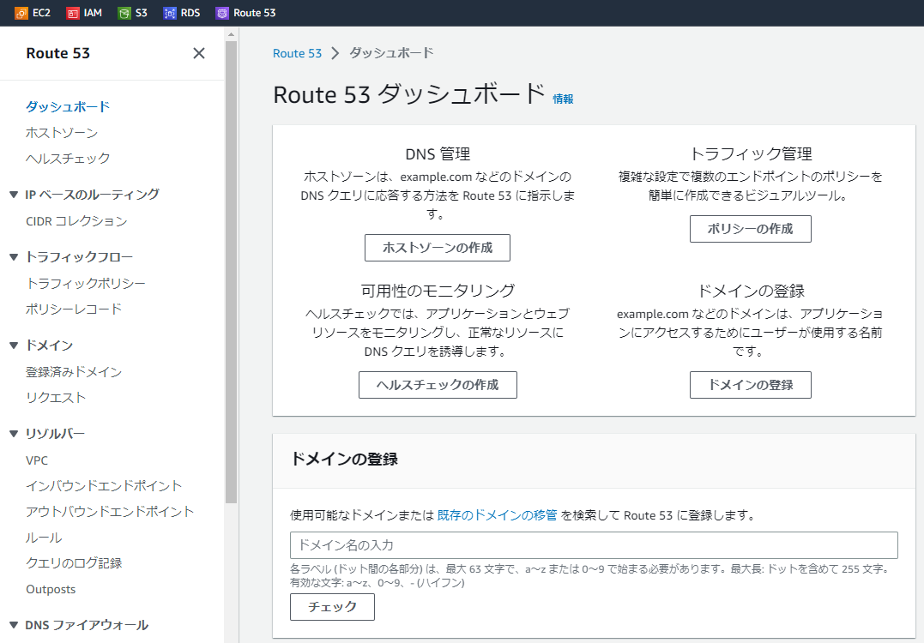Go to 登録済みドメイン page
Screen dimensions: 924x643
tap(74, 372)
